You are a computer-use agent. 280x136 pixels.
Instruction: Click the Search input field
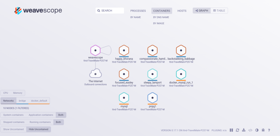[110, 11]
